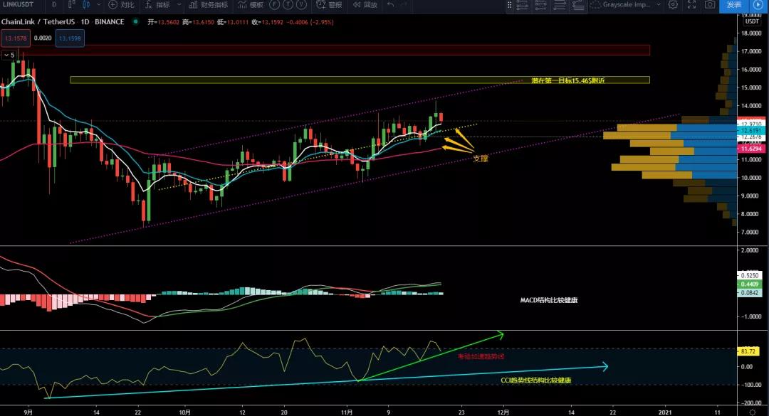Enter fullscreen mode from the top toolbar
This screenshot has height=416, width=769.
point(692,6)
